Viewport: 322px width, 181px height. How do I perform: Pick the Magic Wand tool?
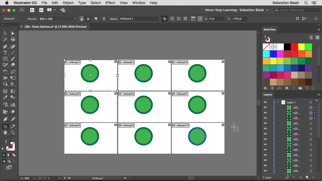(x=5, y=39)
